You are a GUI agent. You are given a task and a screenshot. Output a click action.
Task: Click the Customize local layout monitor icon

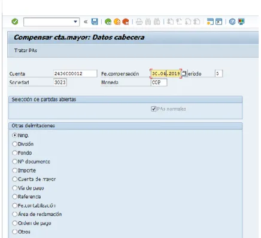tap(241, 22)
